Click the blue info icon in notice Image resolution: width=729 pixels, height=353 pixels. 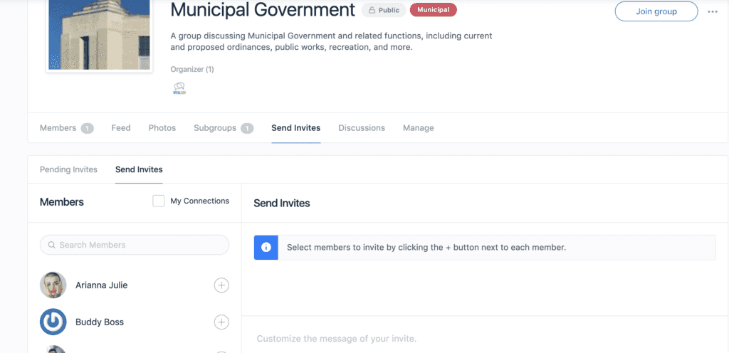click(266, 247)
